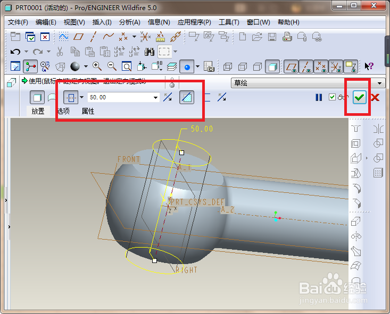Open the 属性 properties tab
This screenshot has height=314, width=390.
coord(88,111)
